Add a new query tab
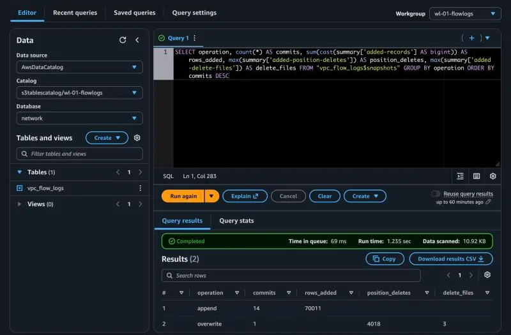511x335 pixels. click(x=471, y=38)
